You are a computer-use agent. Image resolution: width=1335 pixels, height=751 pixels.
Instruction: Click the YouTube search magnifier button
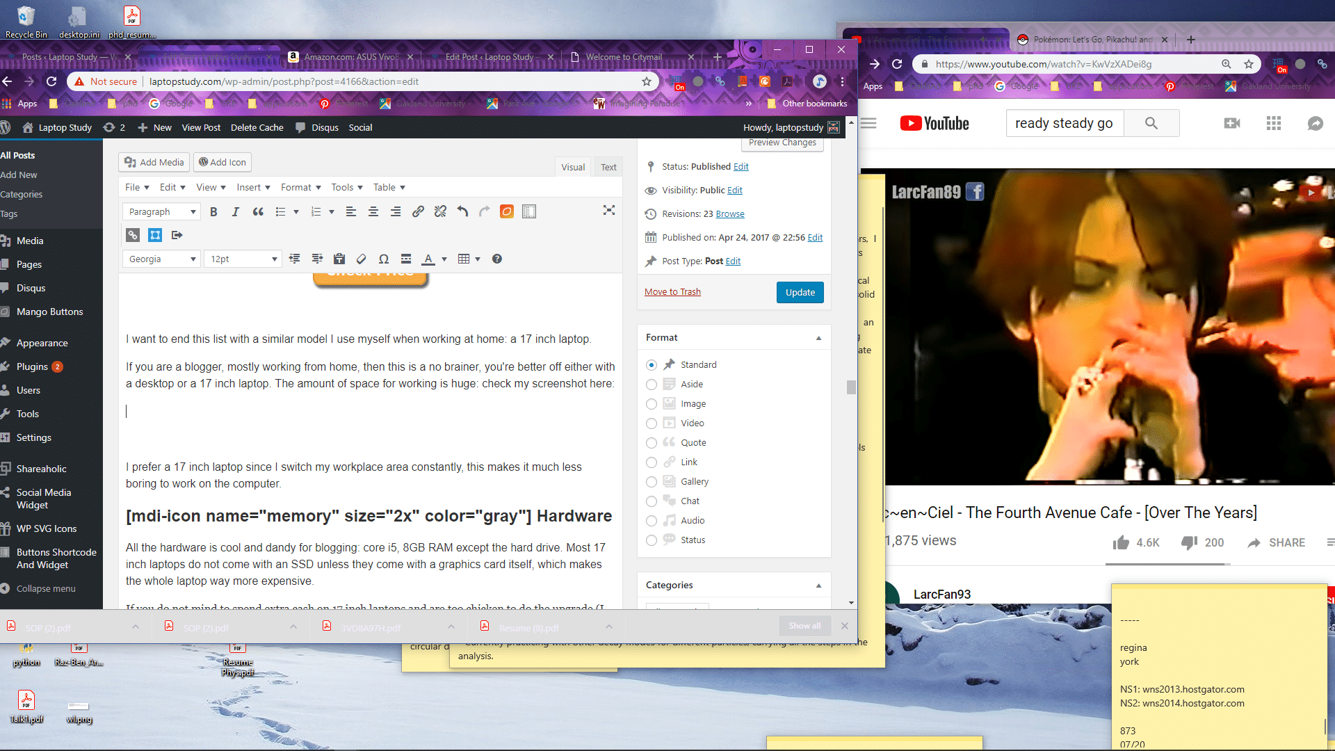click(x=1151, y=123)
